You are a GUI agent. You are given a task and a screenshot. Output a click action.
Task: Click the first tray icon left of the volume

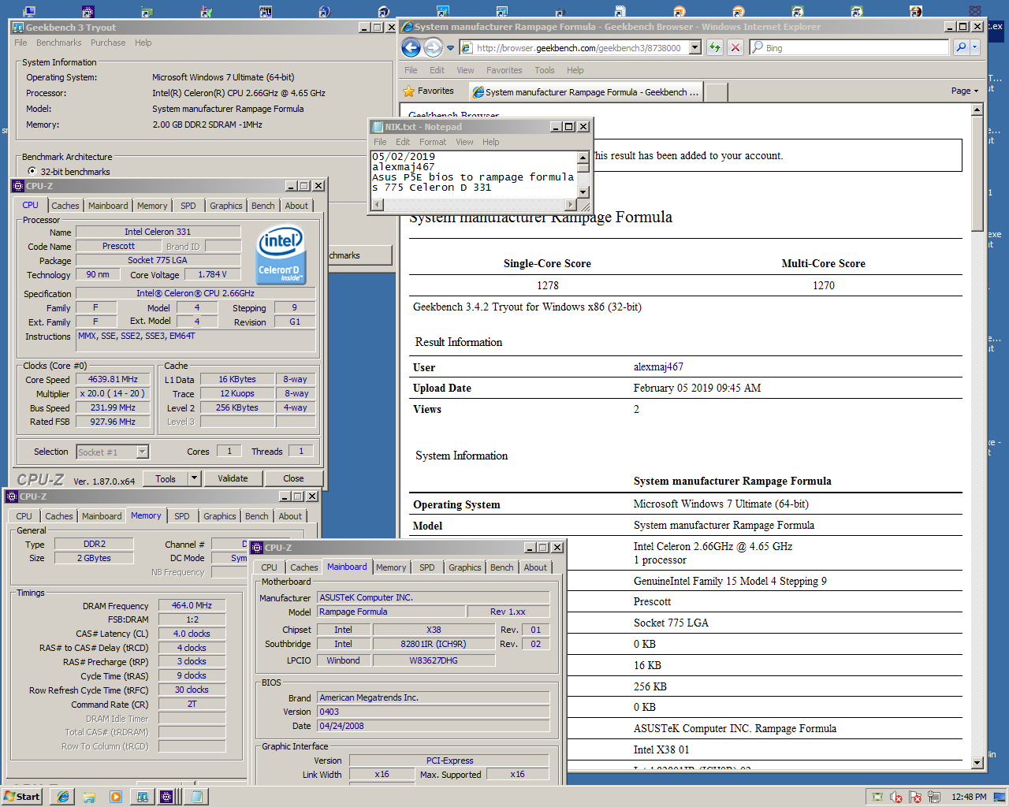tap(877, 797)
